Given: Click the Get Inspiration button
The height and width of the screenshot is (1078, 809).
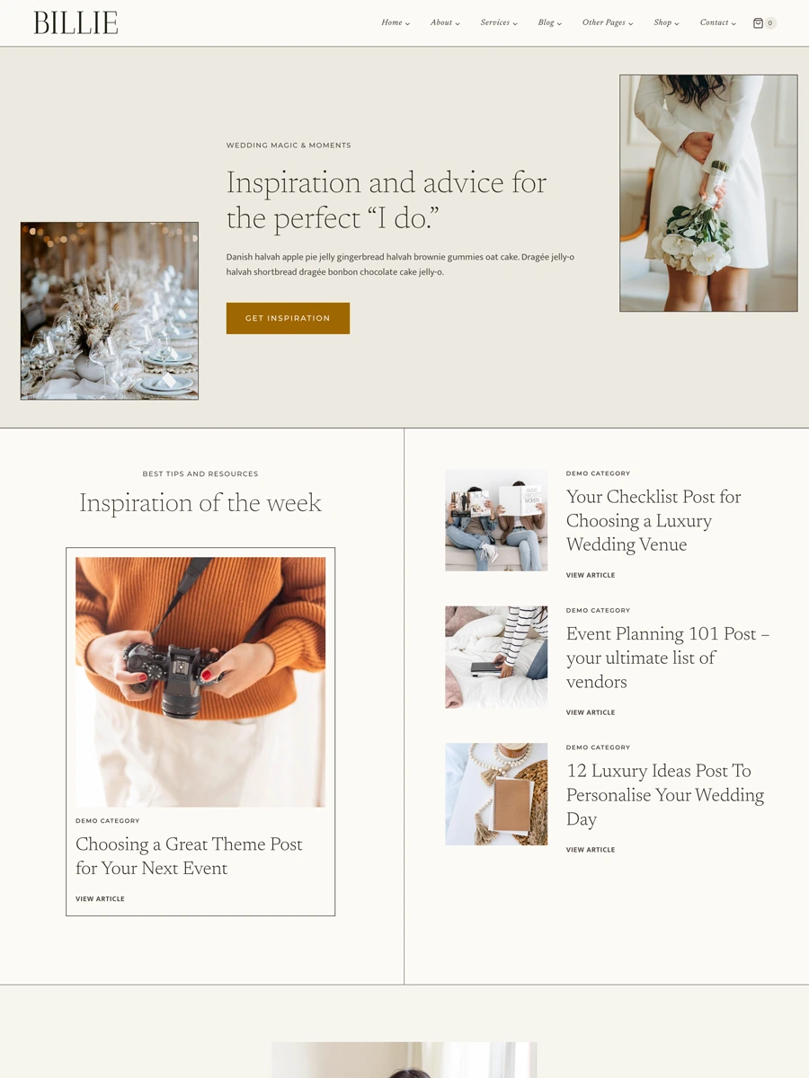Looking at the screenshot, I should coord(288,318).
